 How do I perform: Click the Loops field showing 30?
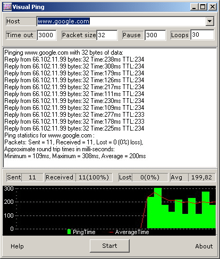pos(202,34)
